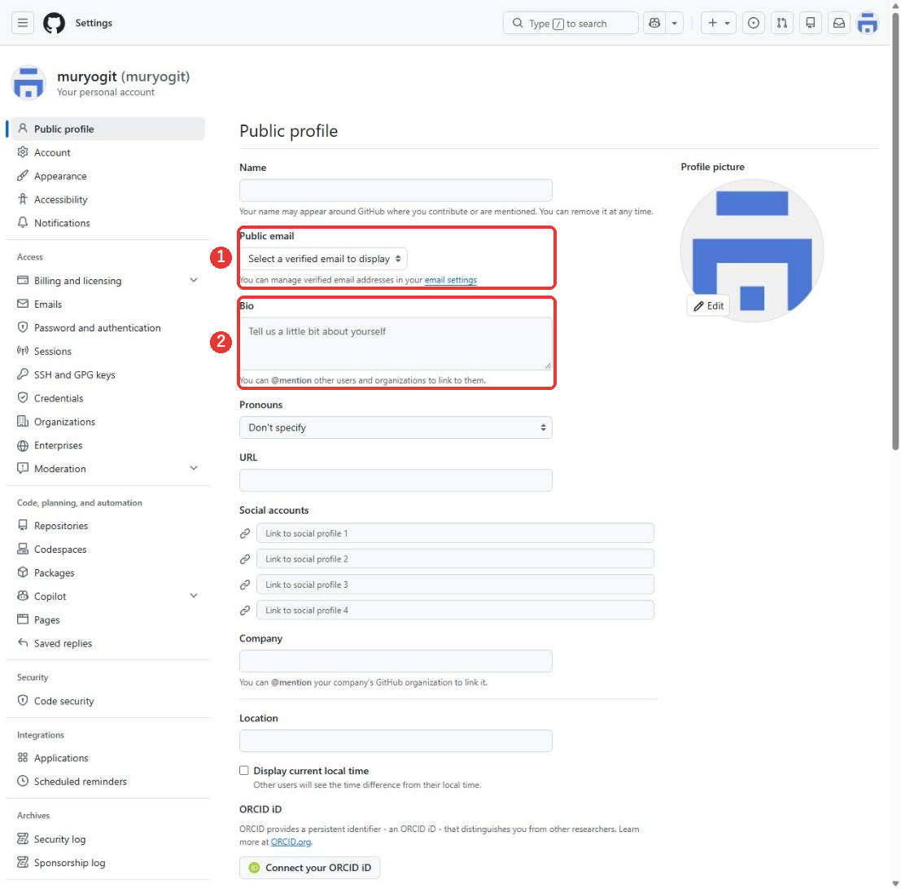Click the Sessions broadcast icon

coord(23,351)
